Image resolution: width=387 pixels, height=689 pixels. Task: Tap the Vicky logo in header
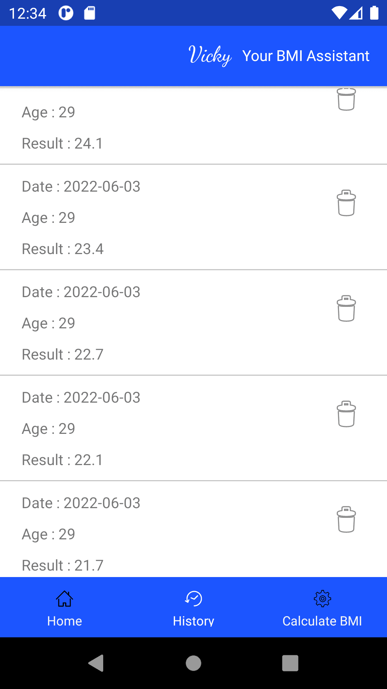tap(210, 56)
